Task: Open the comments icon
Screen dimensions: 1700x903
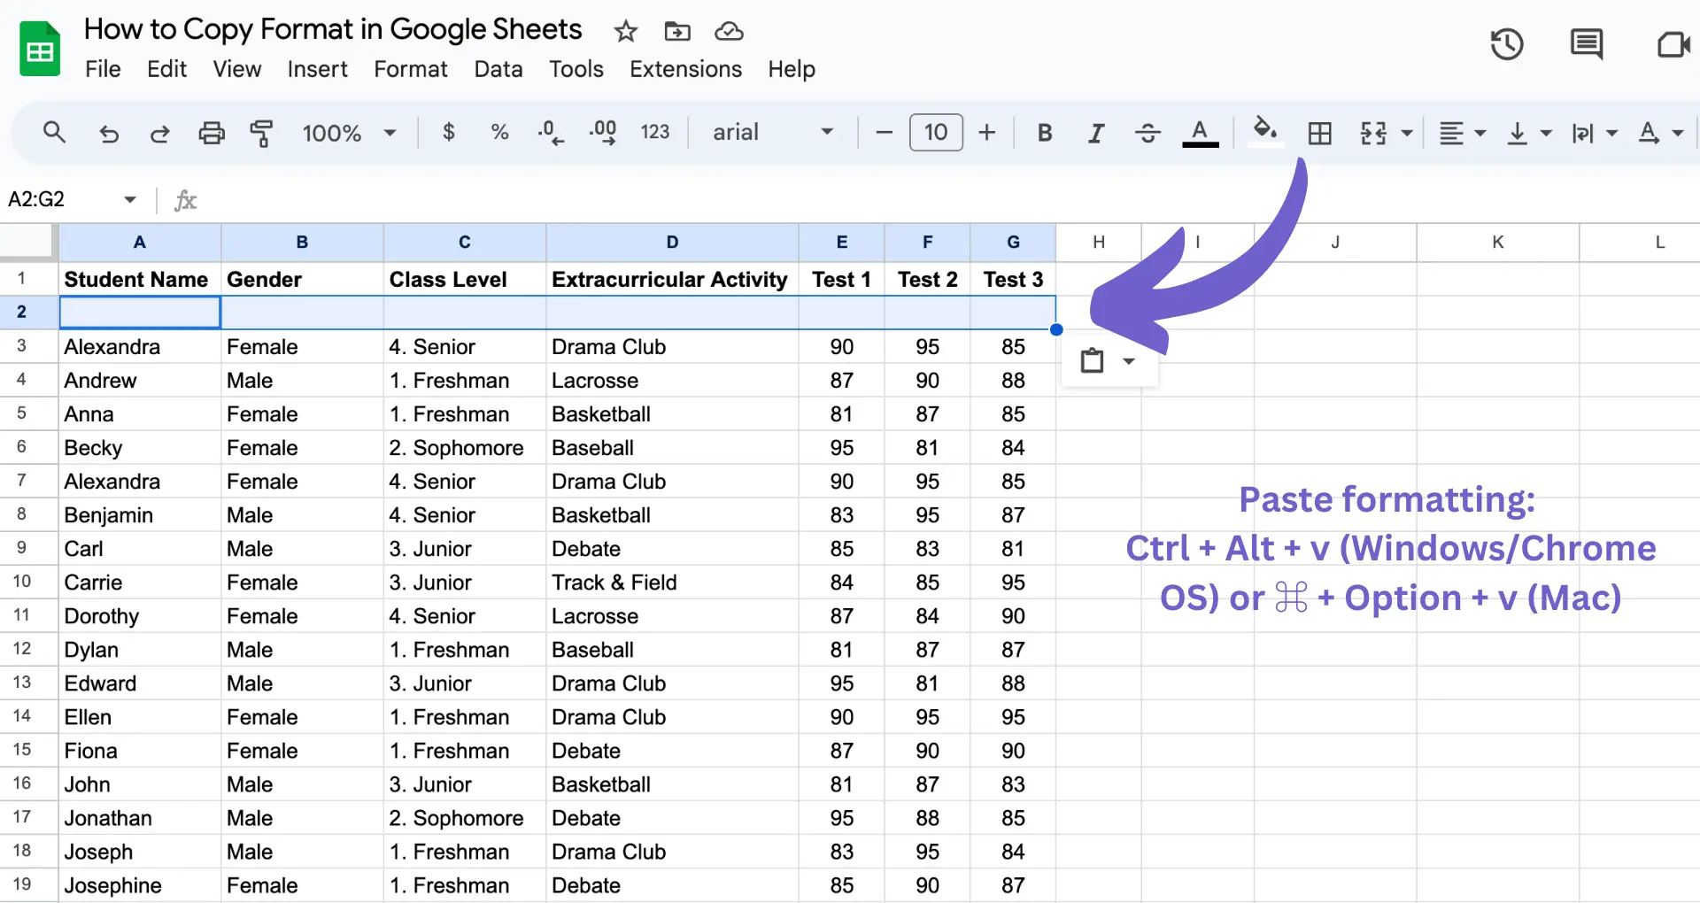Action: [1586, 43]
